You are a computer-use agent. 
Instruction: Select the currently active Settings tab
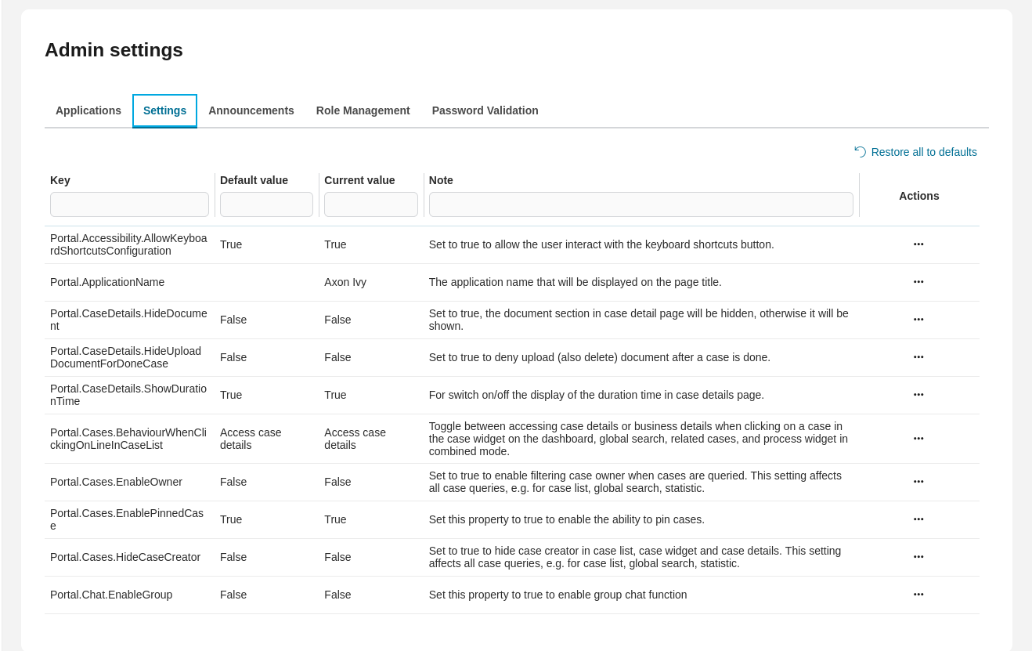164,110
